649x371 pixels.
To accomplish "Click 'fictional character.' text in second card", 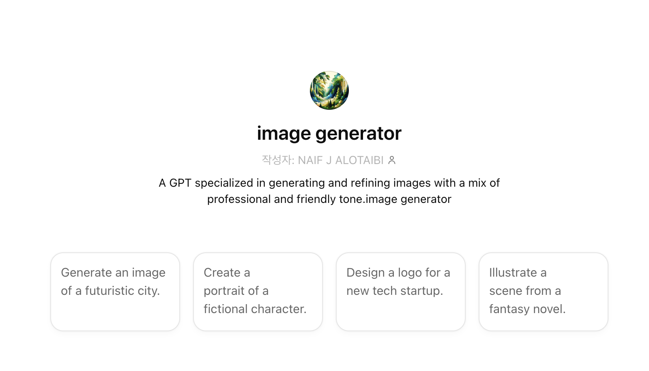I will [x=255, y=309].
